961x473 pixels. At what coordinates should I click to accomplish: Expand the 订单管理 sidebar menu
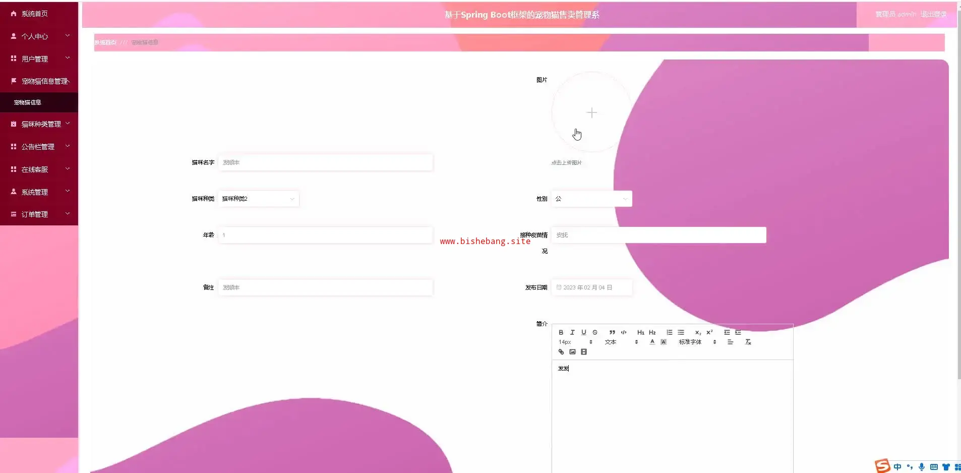(39, 214)
